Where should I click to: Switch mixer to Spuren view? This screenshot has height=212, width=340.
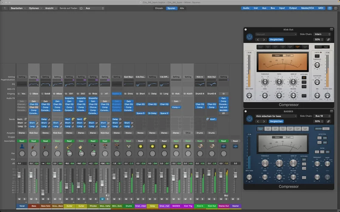(171, 8)
